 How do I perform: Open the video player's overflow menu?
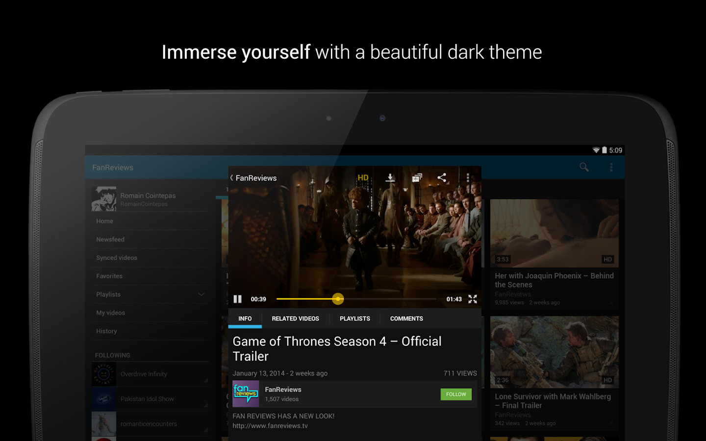(467, 177)
